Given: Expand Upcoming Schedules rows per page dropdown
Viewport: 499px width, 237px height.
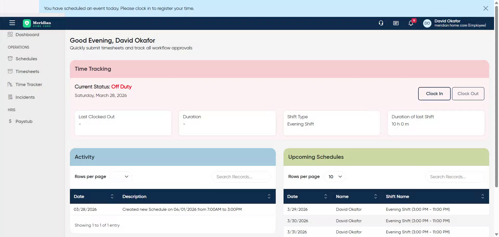Looking at the screenshot, I should coord(335,177).
